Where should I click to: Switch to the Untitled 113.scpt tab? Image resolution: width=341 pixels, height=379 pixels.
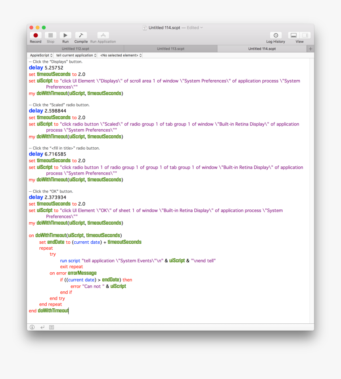[x=170, y=48]
